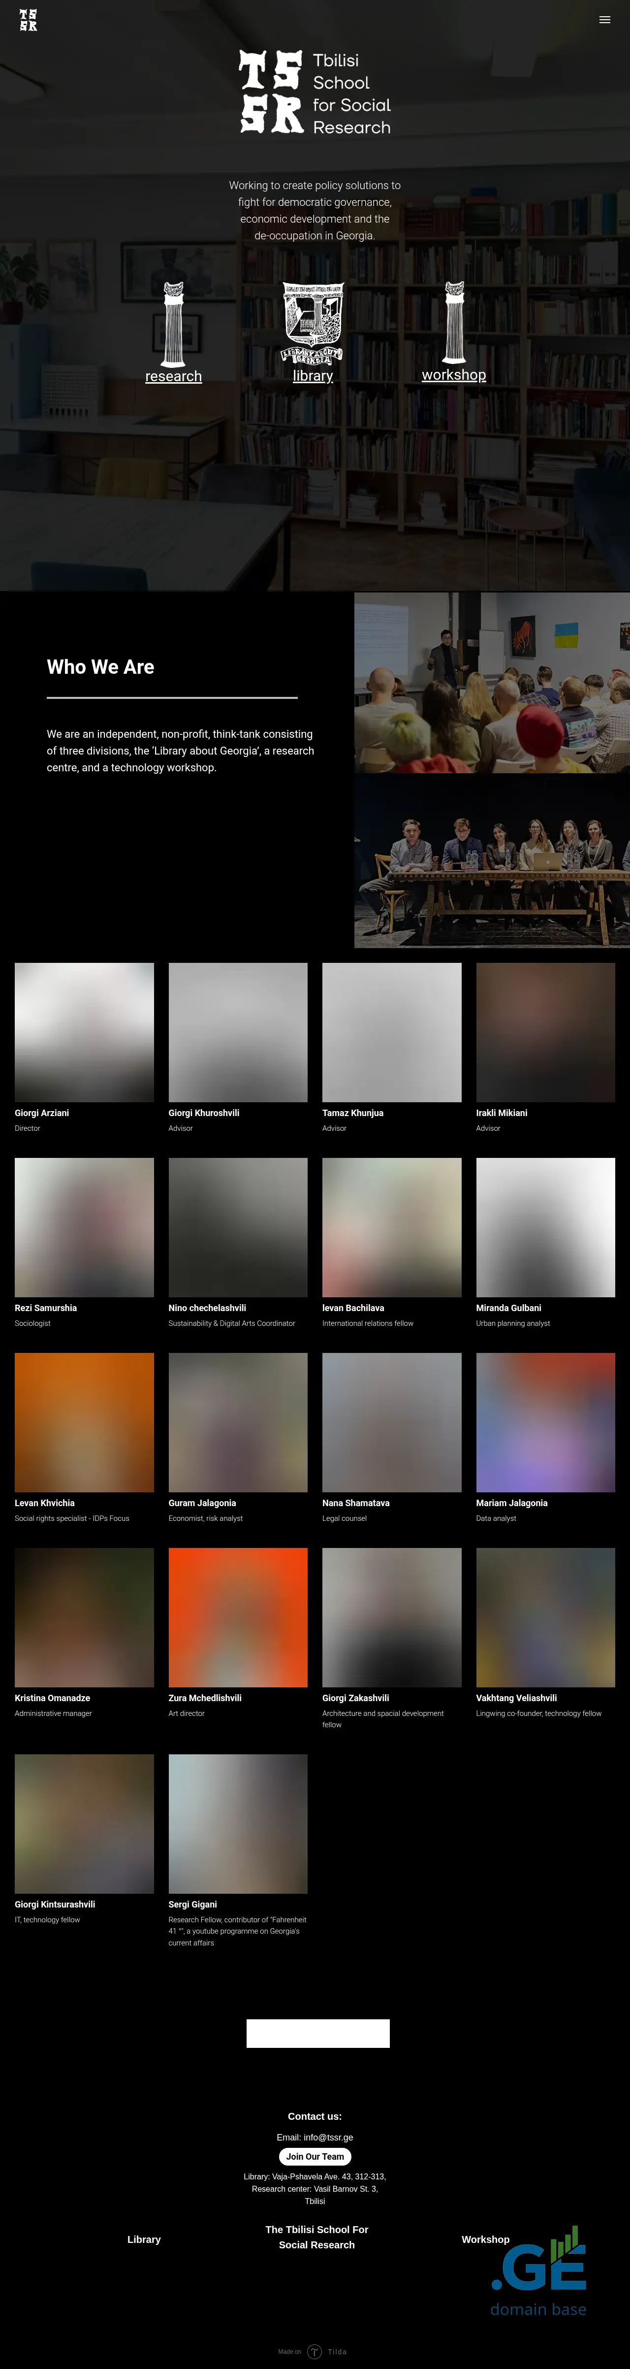Viewport: 630px width, 2369px height.
Task: Click The Tbilisi School For Social Research footer link
Action: click(x=317, y=2237)
